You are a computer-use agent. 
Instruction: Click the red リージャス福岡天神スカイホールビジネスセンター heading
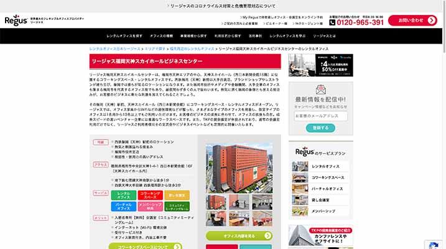click(x=185, y=61)
